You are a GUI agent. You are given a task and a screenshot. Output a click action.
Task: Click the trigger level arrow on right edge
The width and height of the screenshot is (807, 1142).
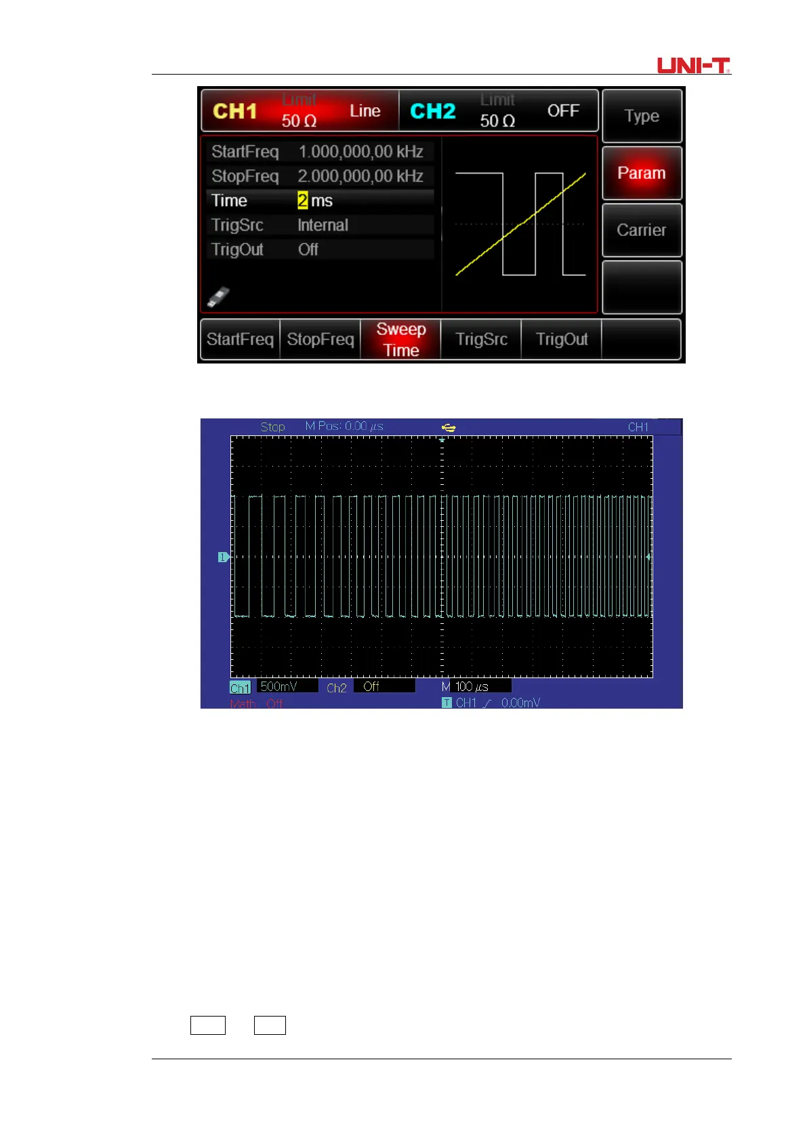(x=649, y=557)
